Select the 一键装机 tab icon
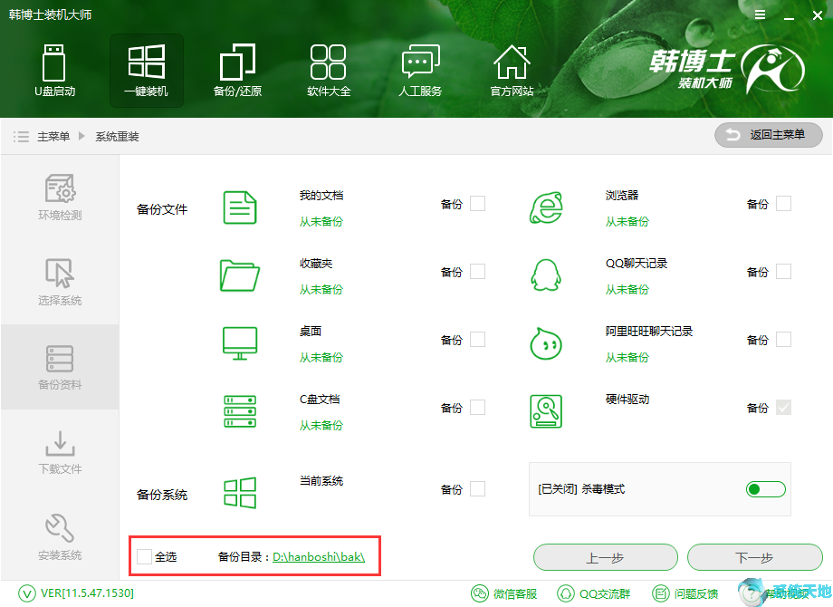Screen dimensions: 833x607 pos(146,62)
